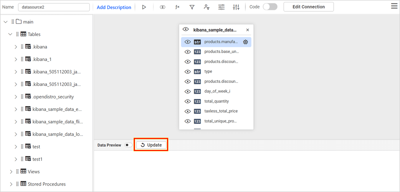The height and width of the screenshot is (192, 400).
Task: Click the Stored Procedures grid icon
Action: [x=23, y=184]
